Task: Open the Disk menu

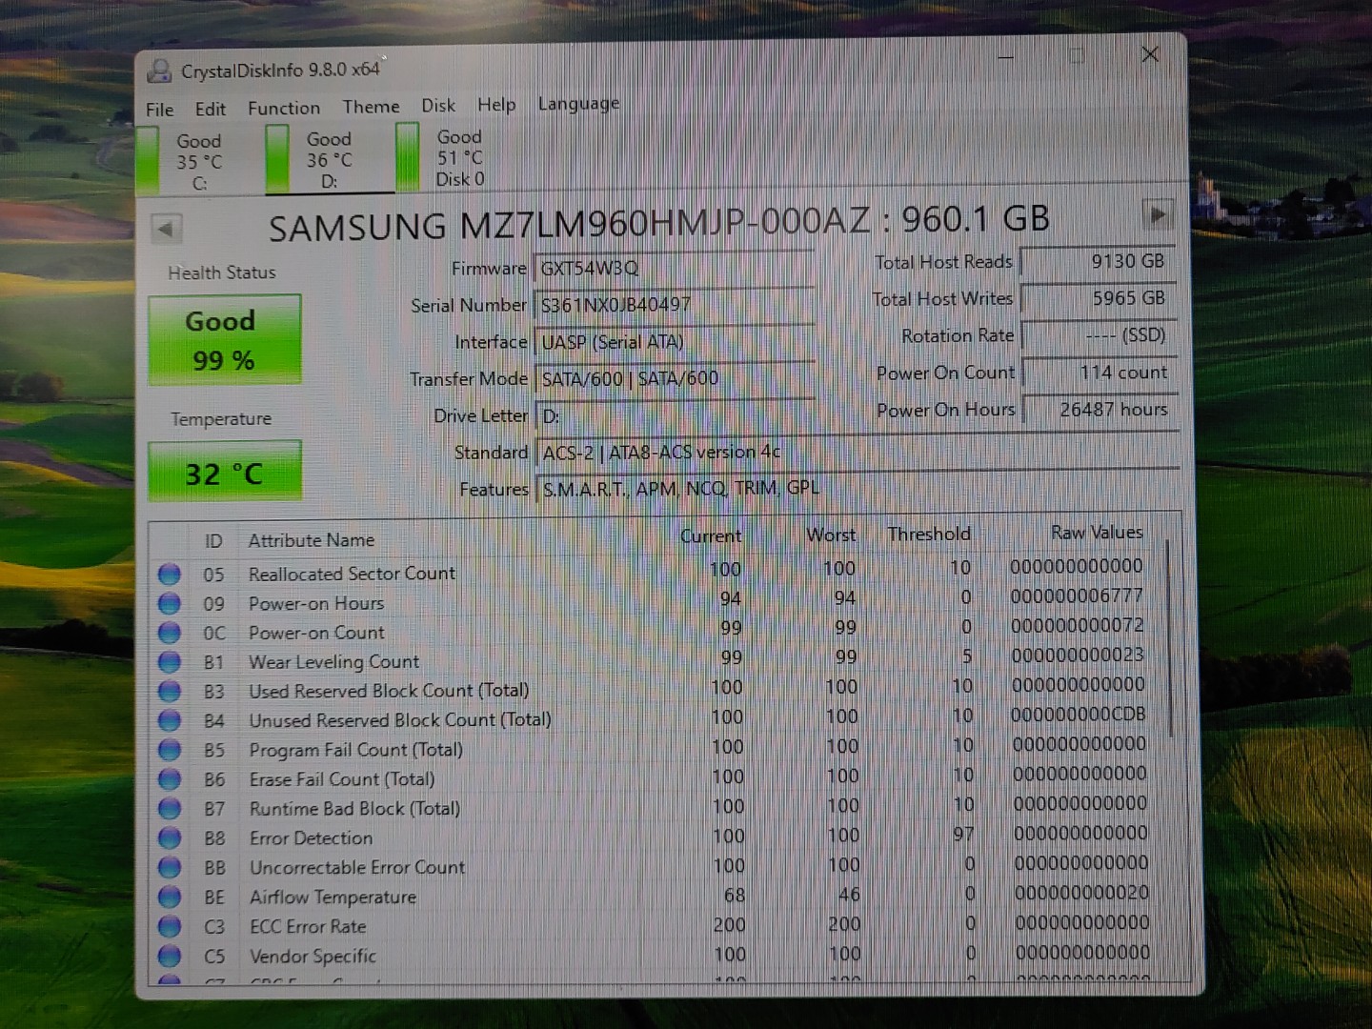Action: click(x=438, y=105)
